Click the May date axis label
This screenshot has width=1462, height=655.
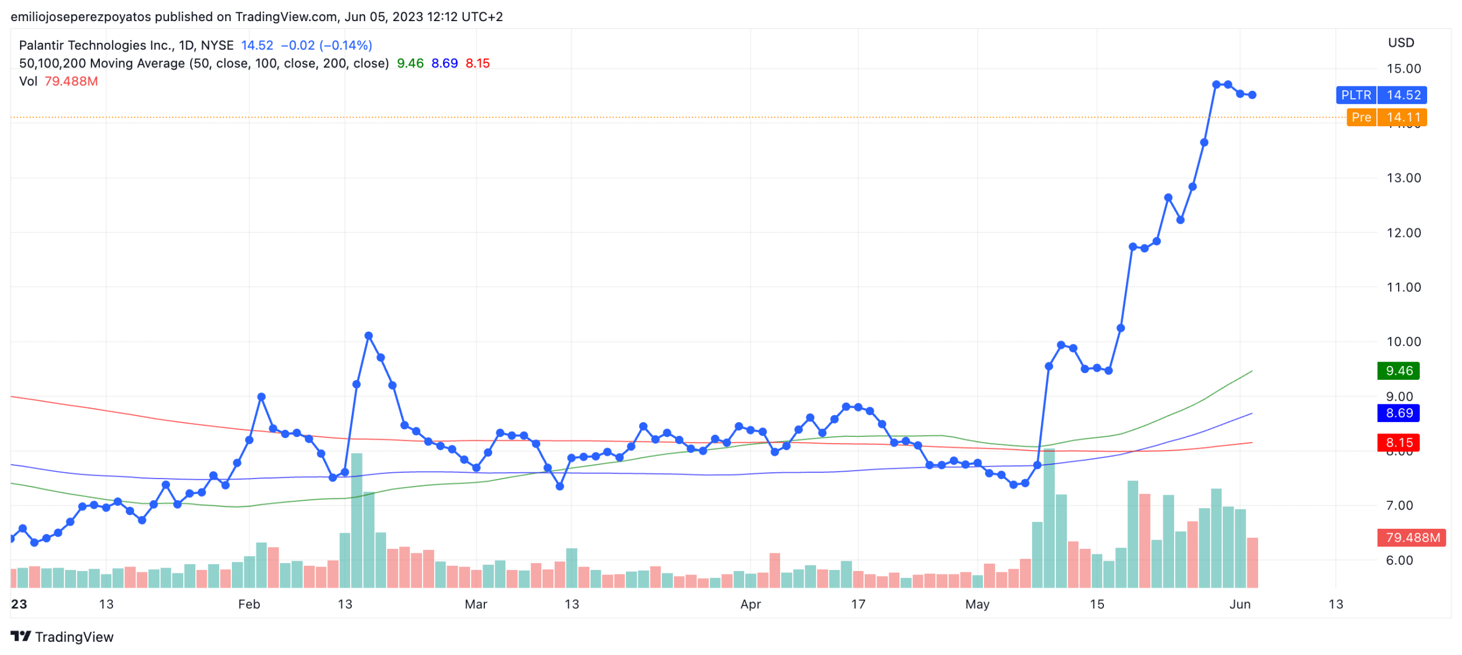(977, 604)
